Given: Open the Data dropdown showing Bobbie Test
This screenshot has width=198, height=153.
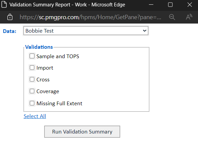Looking at the screenshot, I should [86, 31].
